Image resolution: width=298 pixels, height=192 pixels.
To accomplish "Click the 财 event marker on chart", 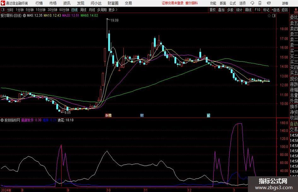I will pos(142,115).
